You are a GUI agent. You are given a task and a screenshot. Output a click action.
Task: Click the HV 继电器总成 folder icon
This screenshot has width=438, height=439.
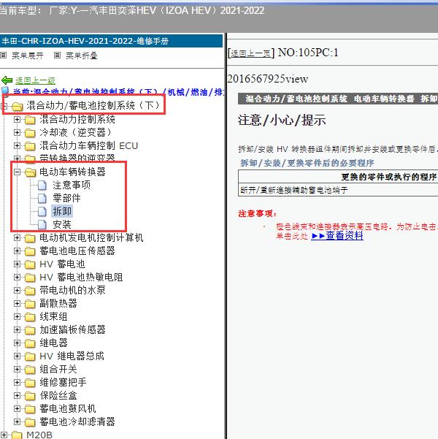(30, 356)
